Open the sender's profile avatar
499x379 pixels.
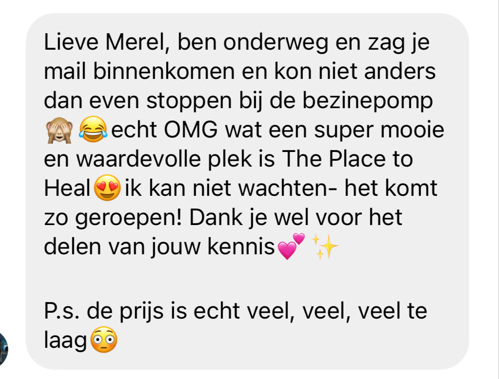click(x=2, y=349)
